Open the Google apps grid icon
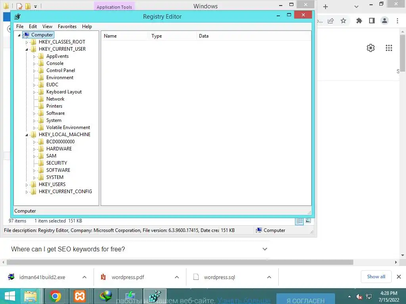Image resolution: width=406 pixels, height=304 pixels. point(389,48)
